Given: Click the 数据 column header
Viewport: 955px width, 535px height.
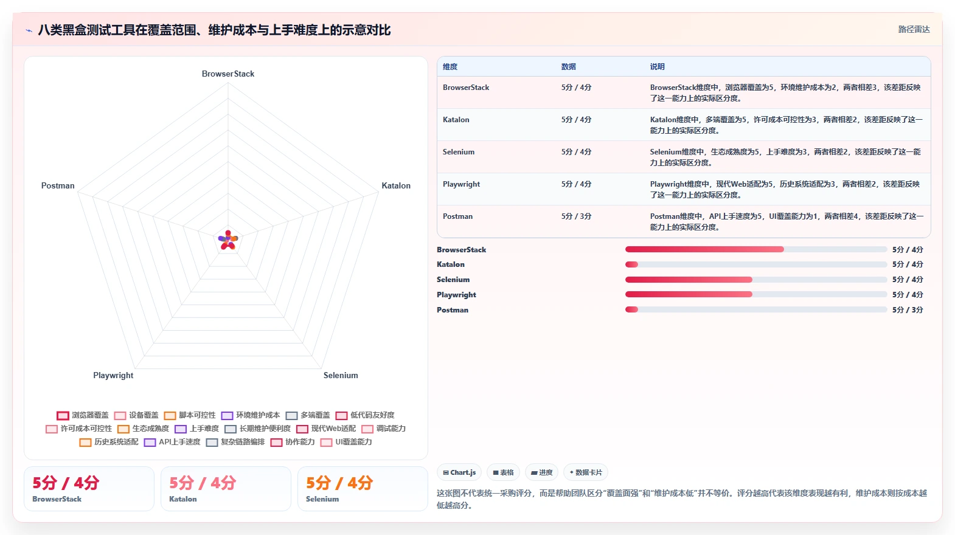Looking at the screenshot, I should point(569,67).
